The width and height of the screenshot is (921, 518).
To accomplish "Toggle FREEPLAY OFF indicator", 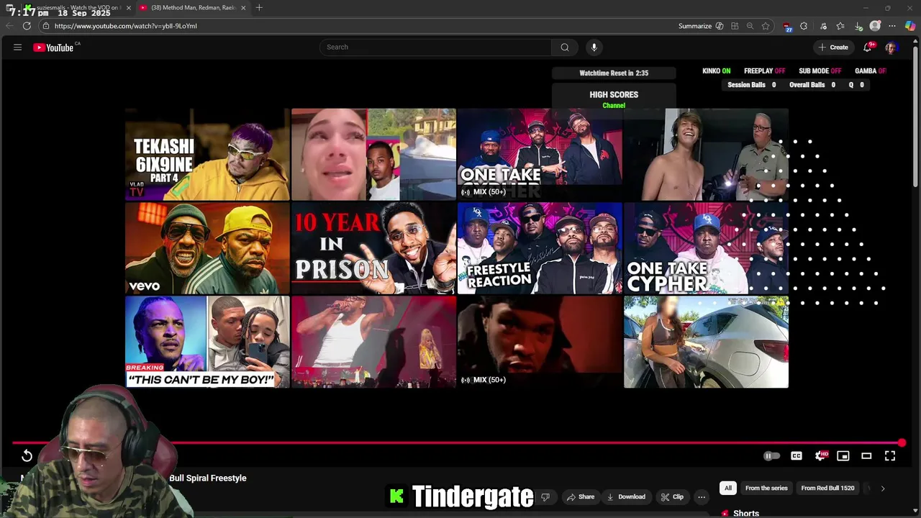I will [764, 71].
